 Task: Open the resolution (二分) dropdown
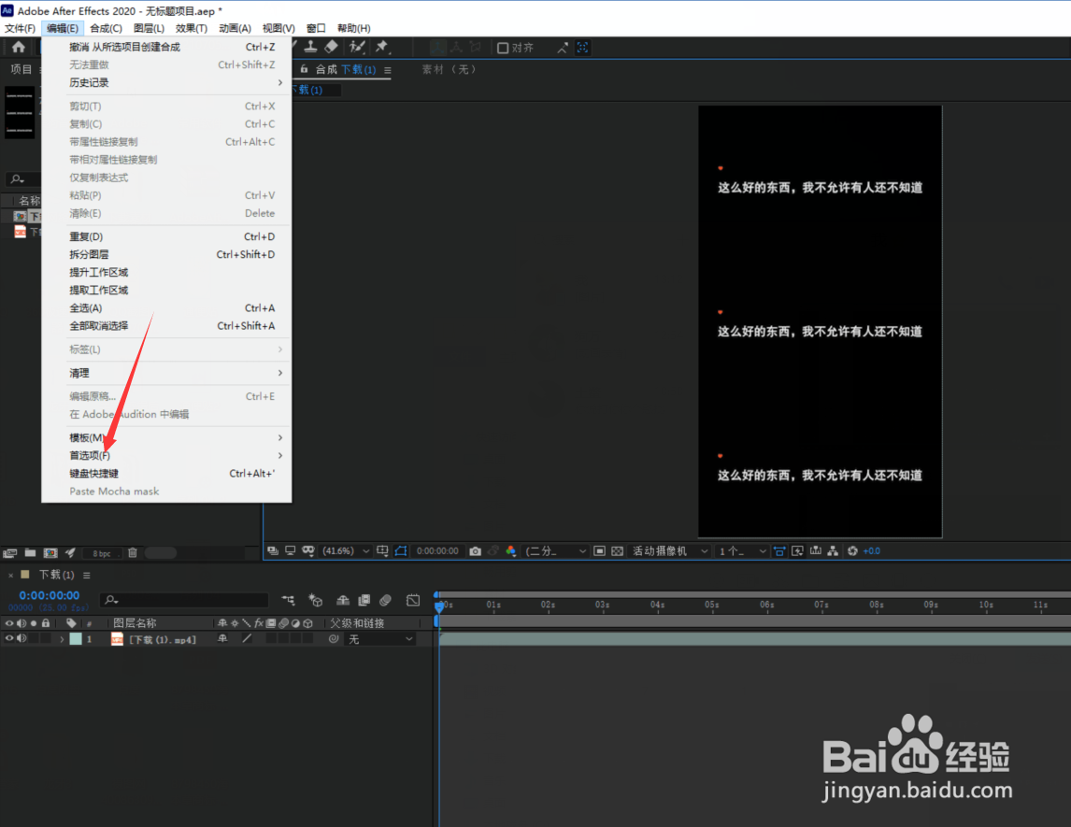pyautogui.click(x=555, y=551)
